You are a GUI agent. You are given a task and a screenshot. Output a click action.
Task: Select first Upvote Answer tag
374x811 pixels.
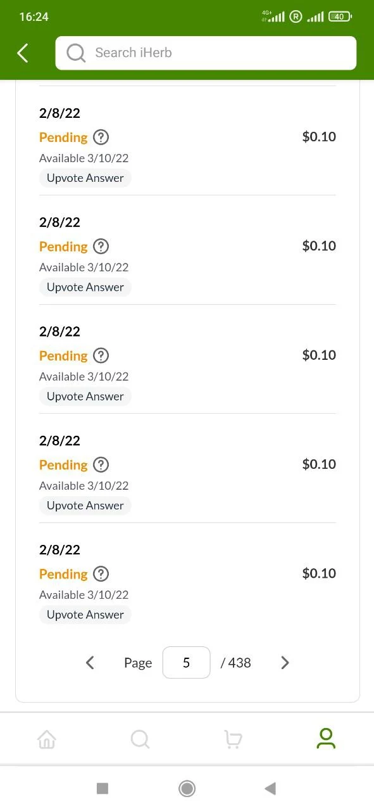point(85,178)
